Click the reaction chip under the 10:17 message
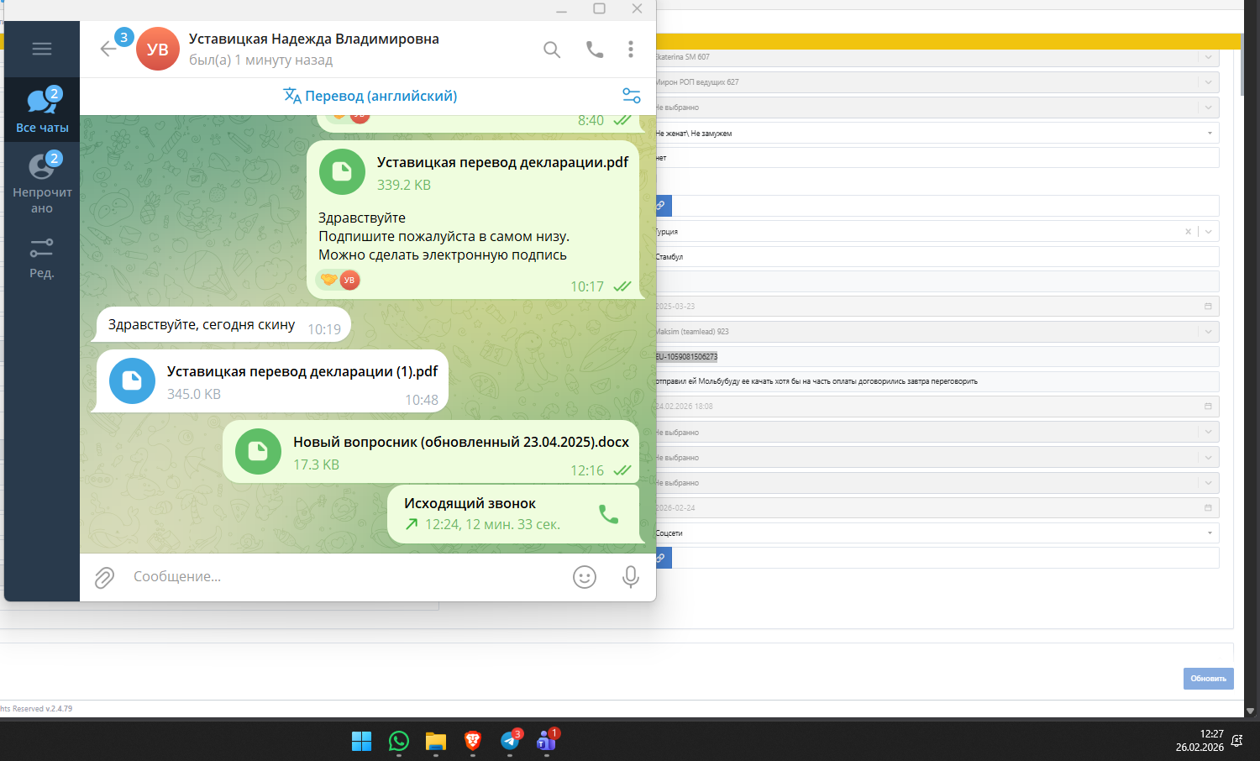Image resolution: width=1260 pixels, height=761 pixels. click(339, 280)
